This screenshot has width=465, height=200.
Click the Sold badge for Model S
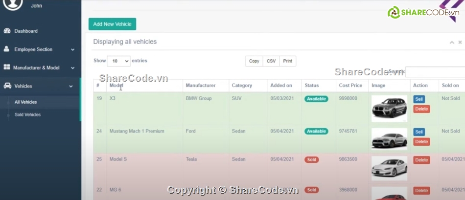(x=312, y=160)
